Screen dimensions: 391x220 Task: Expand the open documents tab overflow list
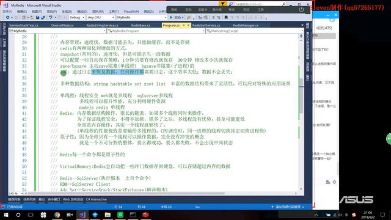(x=302, y=25)
